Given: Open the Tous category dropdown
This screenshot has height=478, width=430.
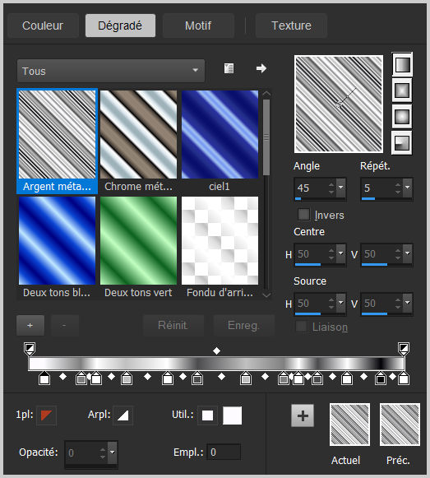Looking at the screenshot, I should 111,71.
